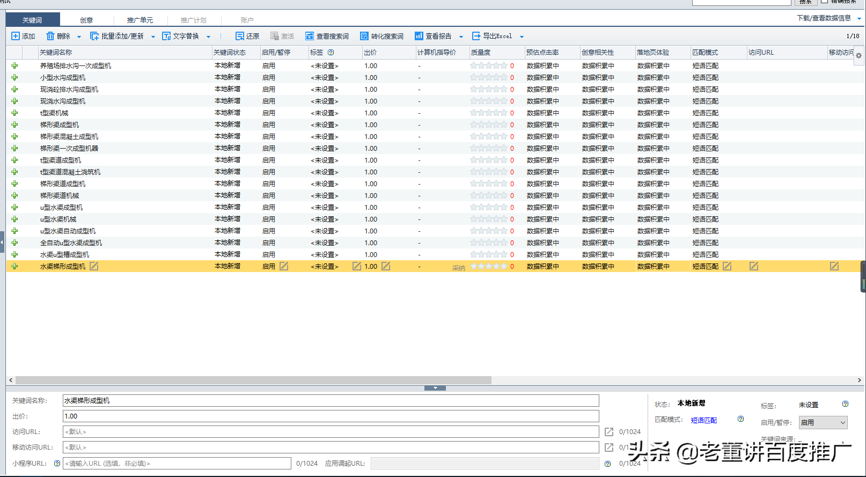Click edit icon beside 短语匹配 in highlighted row

click(727, 266)
